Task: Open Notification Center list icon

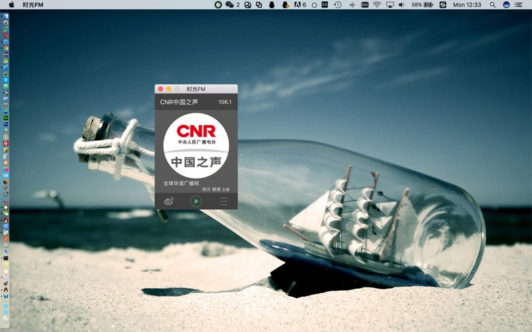Action: [519, 5]
